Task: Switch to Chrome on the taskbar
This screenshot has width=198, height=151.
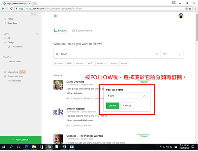Action: 49,147
